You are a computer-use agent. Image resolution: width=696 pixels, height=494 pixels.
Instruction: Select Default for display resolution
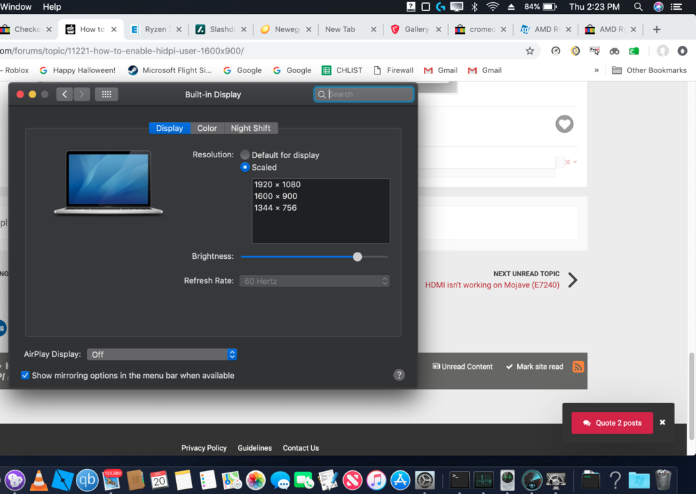click(x=245, y=155)
